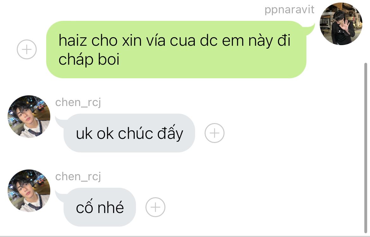Click the chen_rcj name above "cố nhé"

click(78, 177)
